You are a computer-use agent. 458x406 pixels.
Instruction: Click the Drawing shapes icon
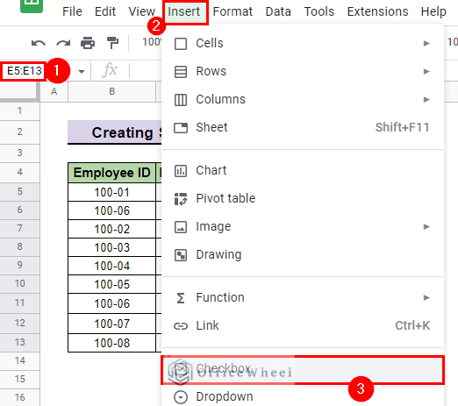[181, 255]
